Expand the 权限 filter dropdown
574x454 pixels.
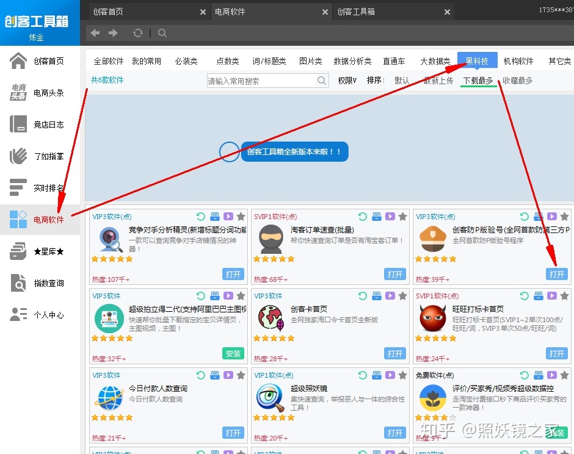tap(347, 81)
